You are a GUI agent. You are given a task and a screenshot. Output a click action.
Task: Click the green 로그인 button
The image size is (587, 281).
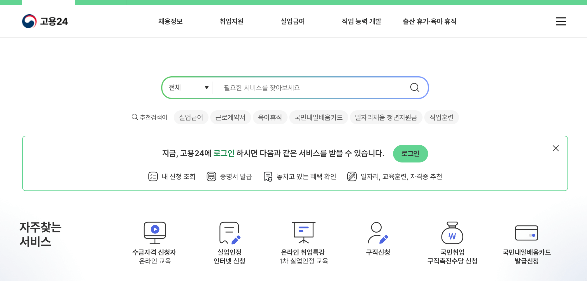[410, 153]
